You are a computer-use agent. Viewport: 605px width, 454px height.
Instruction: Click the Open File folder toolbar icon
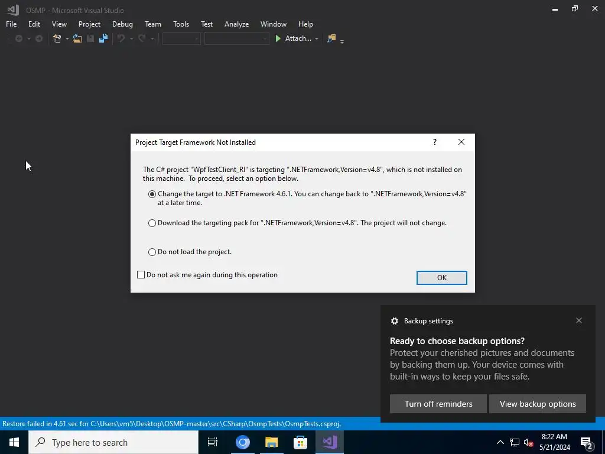tap(77, 38)
